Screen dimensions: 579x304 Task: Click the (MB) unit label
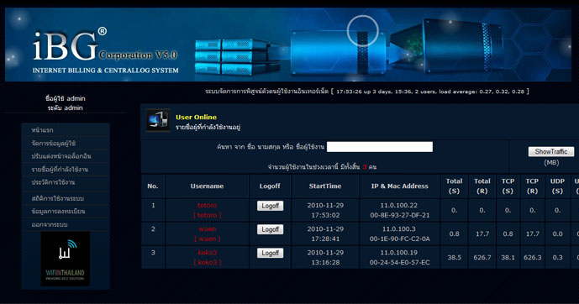click(551, 163)
